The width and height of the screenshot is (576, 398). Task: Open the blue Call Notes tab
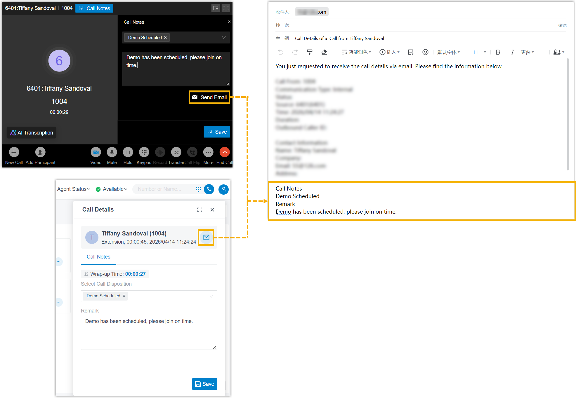point(94,8)
